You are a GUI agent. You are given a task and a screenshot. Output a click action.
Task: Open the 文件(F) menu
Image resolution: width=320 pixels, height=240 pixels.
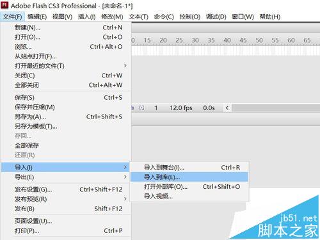[12, 17]
